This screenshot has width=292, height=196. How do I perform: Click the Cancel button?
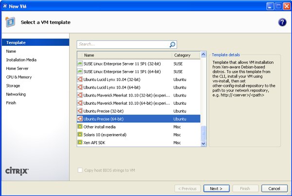pyautogui.click(x=274, y=188)
